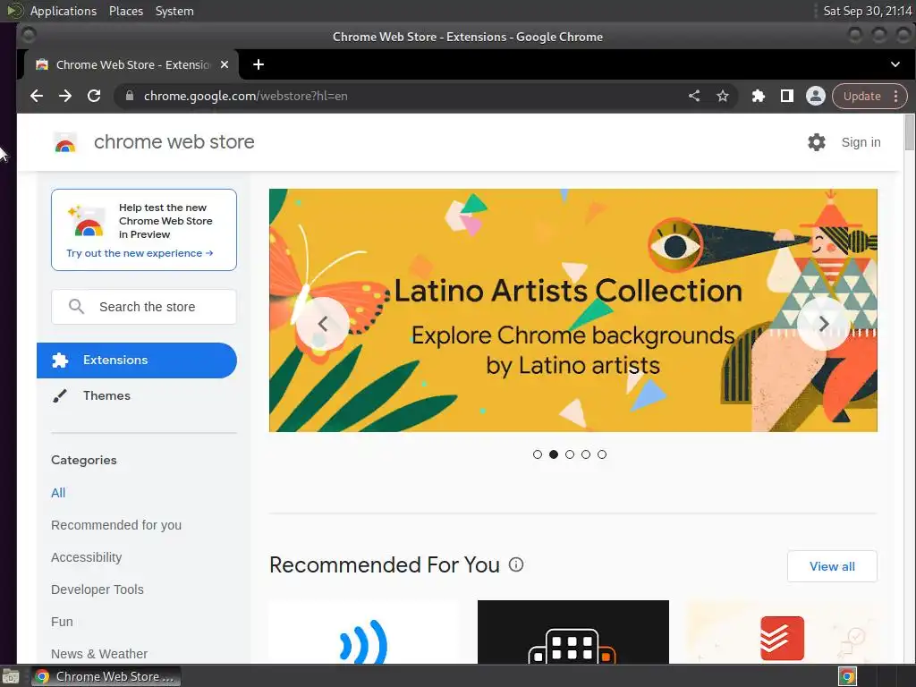The width and height of the screenshot is (916, 687).
Task: Show next banner with right chevron
Action: click(x=823, y=324)
